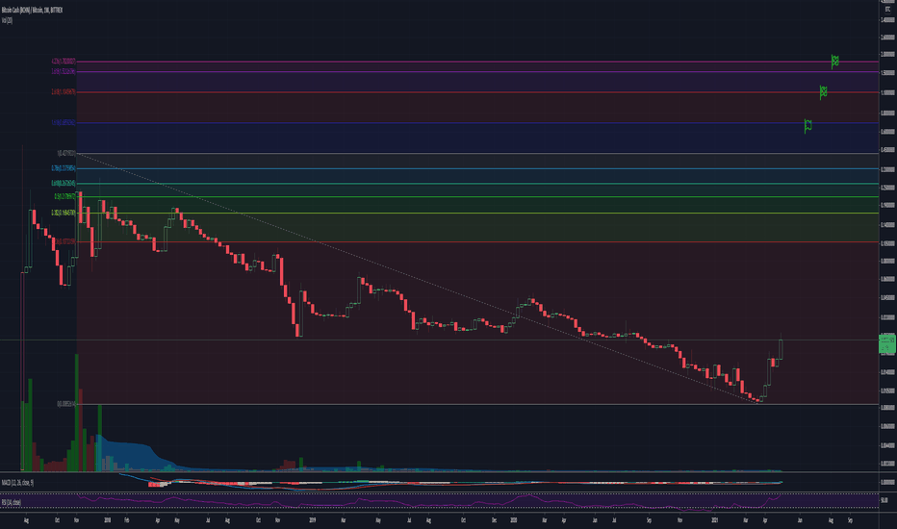Select the magenta 4.236 Fibonacci level label
The height and width of the screenshot is (529, 897).
point(63,62)
